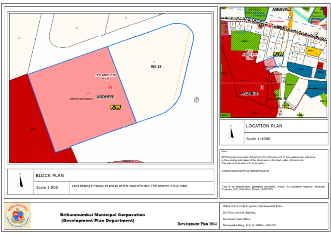Click the north arrow beside LOCATION PLAN
The height and width of the screenshot is (234, 331).
231,132
